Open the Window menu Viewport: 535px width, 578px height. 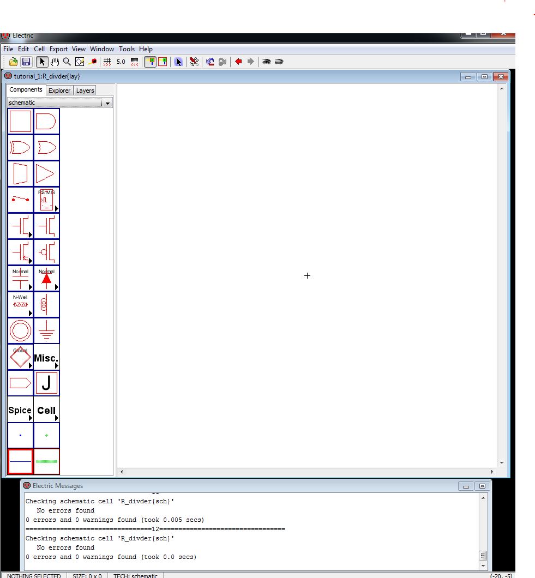(102, 49)
